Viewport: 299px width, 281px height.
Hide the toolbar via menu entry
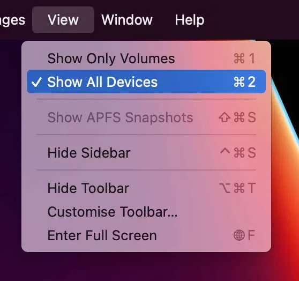click(146, 188)
